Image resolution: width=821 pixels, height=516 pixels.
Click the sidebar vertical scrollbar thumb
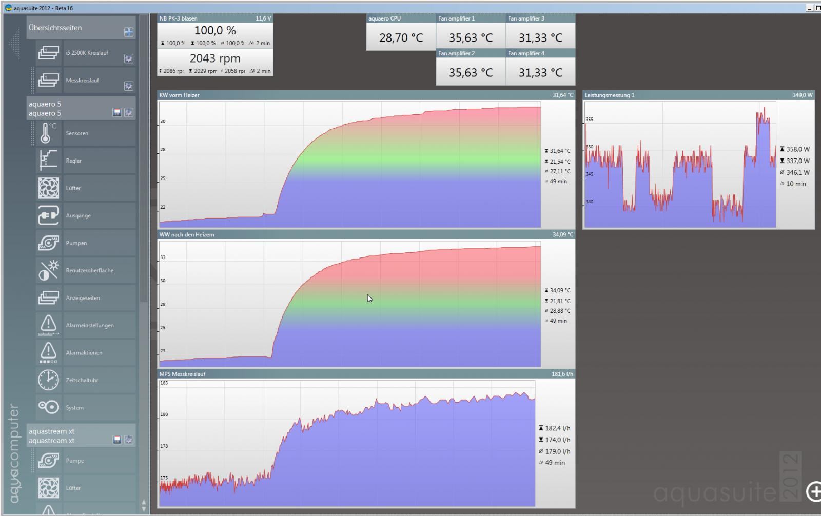click(144, 159)
